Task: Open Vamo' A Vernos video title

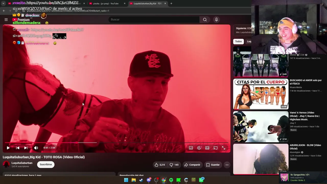Action: pyautogui.click(x=305, y=116)
